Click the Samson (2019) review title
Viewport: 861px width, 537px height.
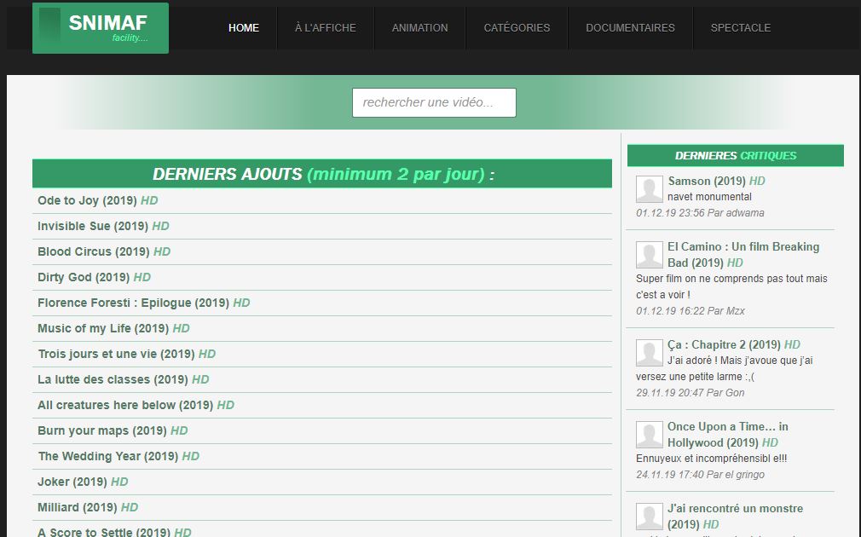[716, 182]
